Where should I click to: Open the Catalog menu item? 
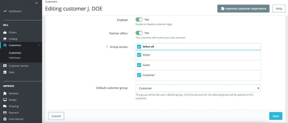[x=13, y=39]
